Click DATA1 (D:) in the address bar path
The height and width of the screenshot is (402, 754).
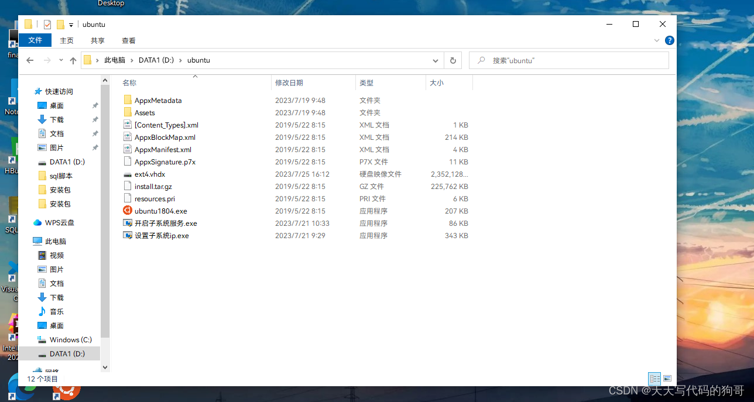pyautogui.click(x=156, y=60)
